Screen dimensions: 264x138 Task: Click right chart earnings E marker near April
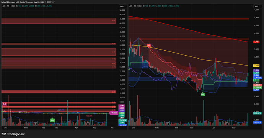point(227,124)
